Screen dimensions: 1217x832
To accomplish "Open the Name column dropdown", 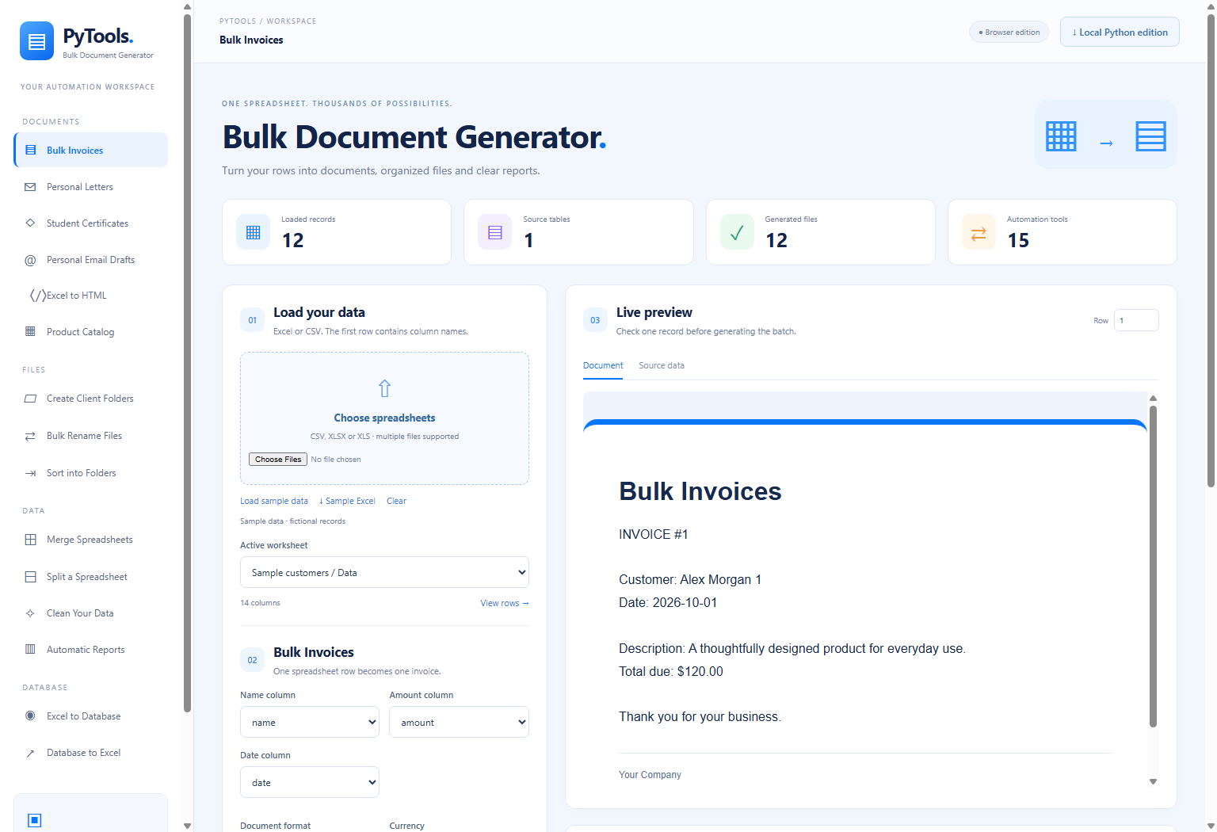I will [310, 722].
